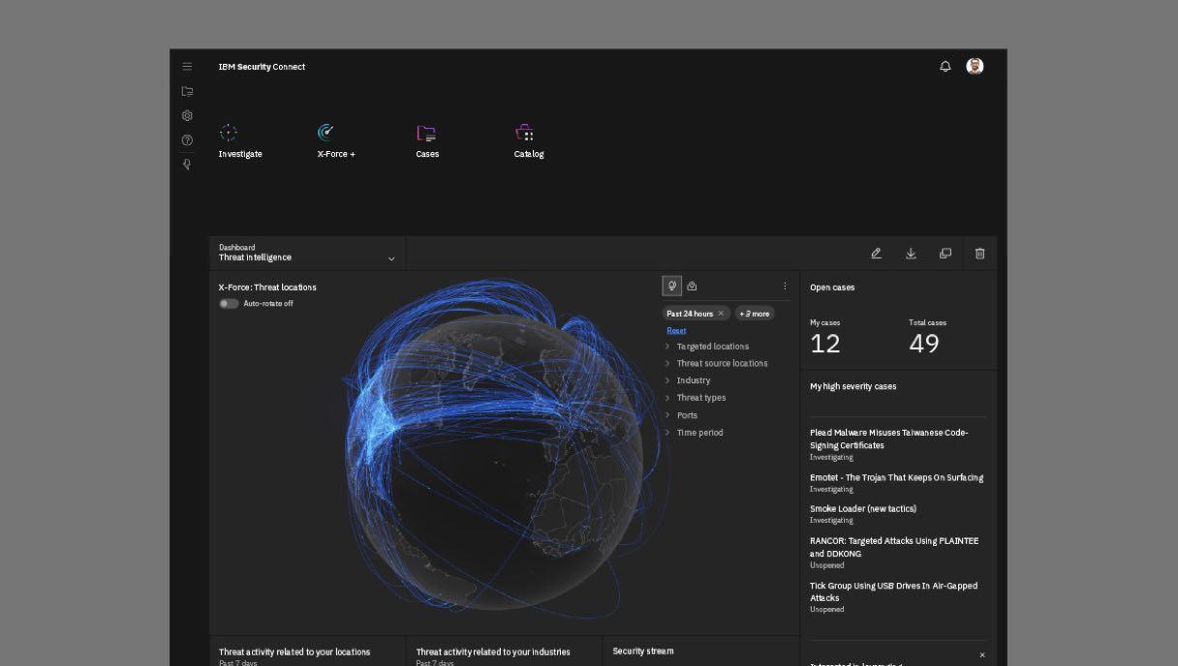Expand Threat source locations filter
1178x666 pixels.
tap(716, 363)
